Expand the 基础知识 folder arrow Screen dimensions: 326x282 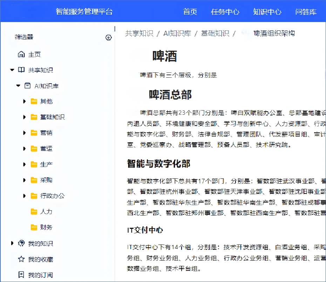tap(25, 117)
